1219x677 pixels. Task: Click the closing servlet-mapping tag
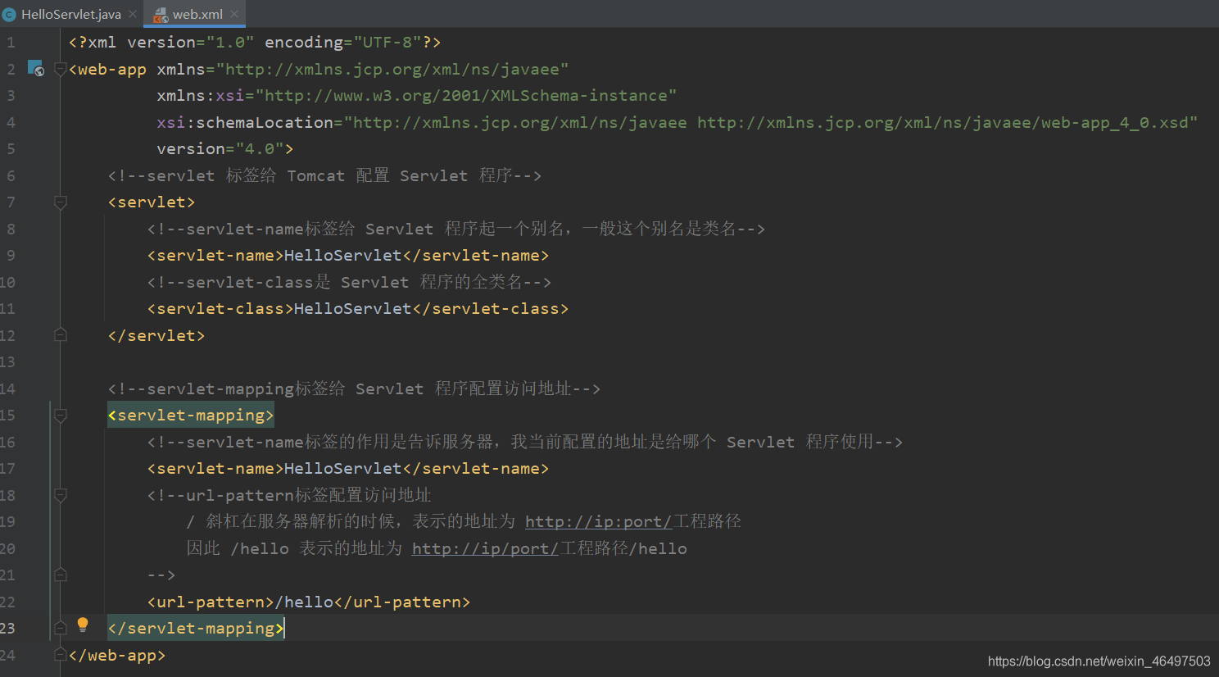tap(196, 628)
